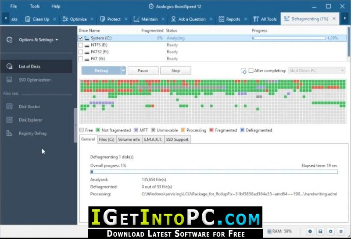Image resolution: width=351 pixels, height=239 pixels.
Task: Switch to the S.M.A.R.T. tab
Action: (x=153, y=139)
